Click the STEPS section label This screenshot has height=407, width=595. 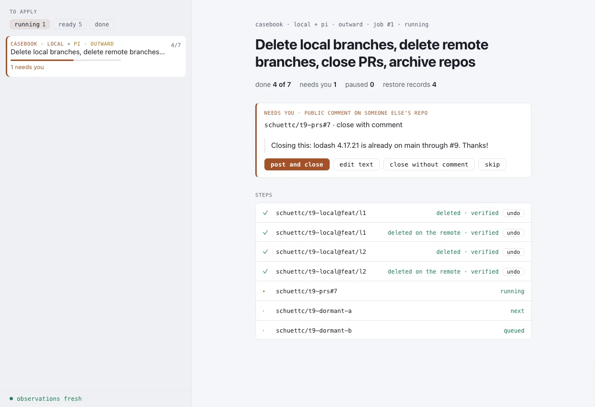(x=264, y=195)
